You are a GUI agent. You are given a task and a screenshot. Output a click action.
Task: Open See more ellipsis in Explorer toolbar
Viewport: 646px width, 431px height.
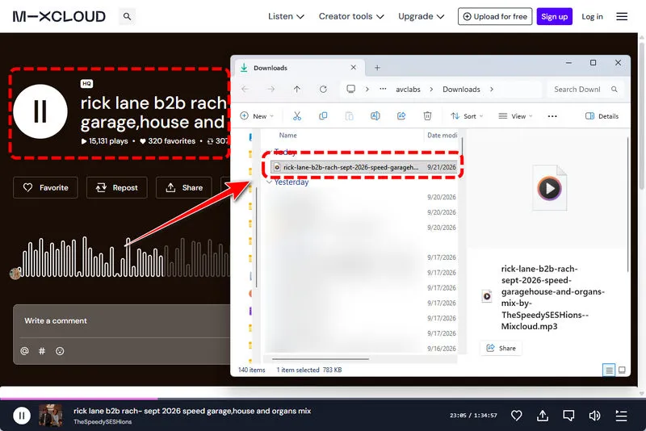pos(552,116)
